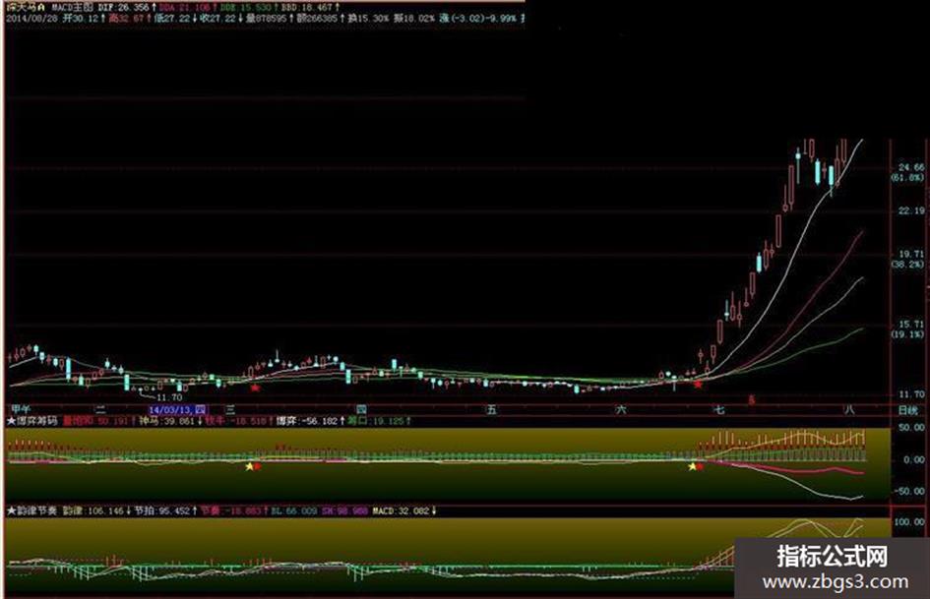Select the DIF:26.356 value in header
Viewport: 930px width, 599px height.
(x=126, y=7)
